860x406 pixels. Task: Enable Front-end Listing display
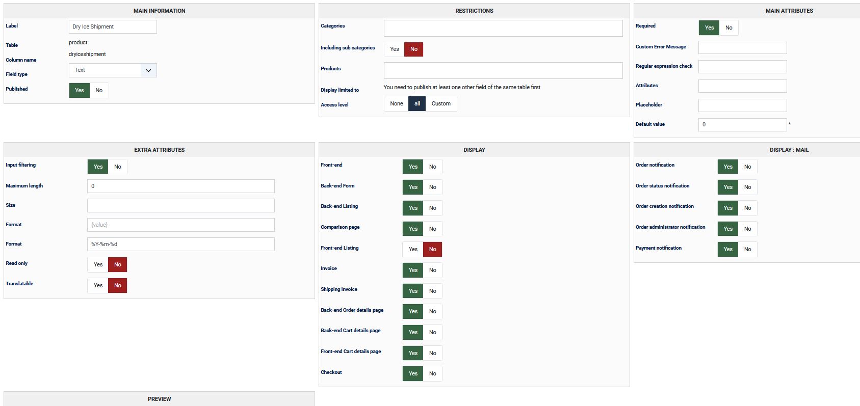pyautogui.click(x=413, y=249)
